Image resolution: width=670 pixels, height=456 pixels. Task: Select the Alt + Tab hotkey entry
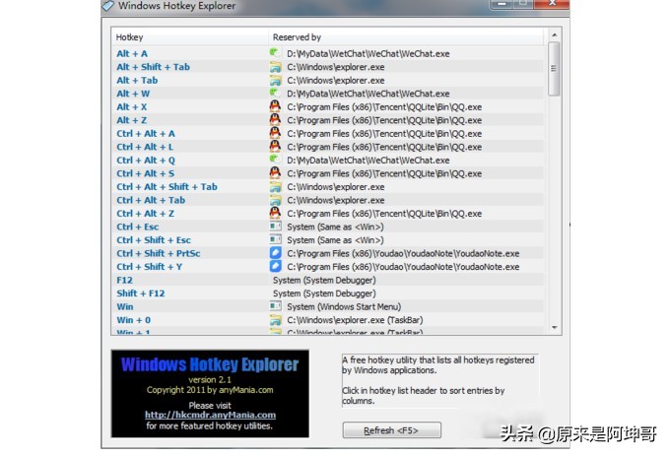[x=137, y=81]
